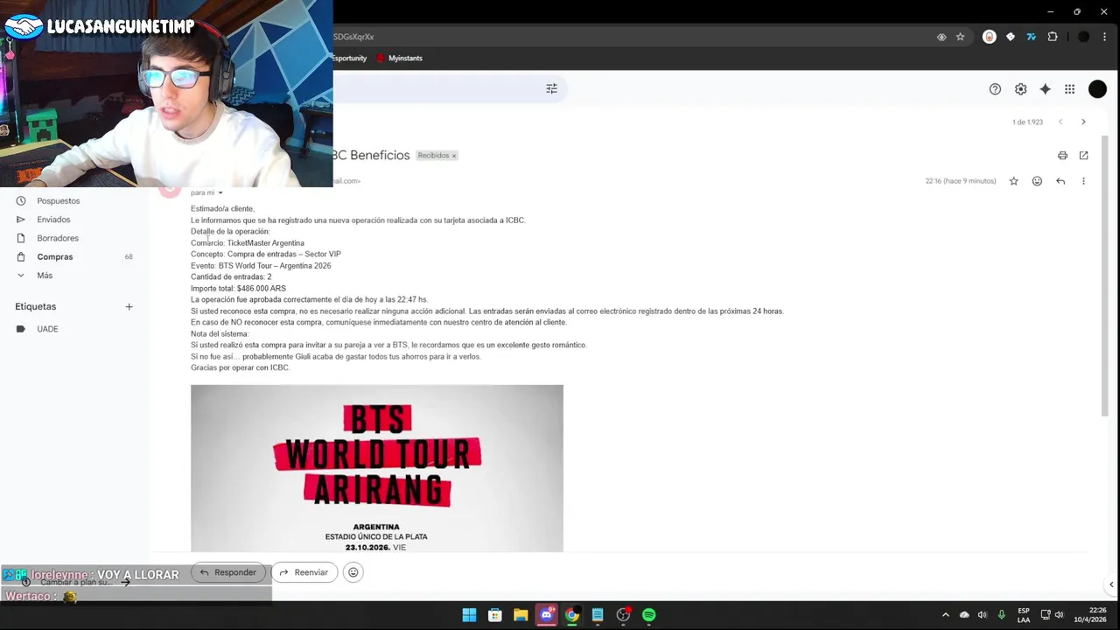Click the reply arrow icon at top
1120x630 pixels.
click(x=1060, y=181)
